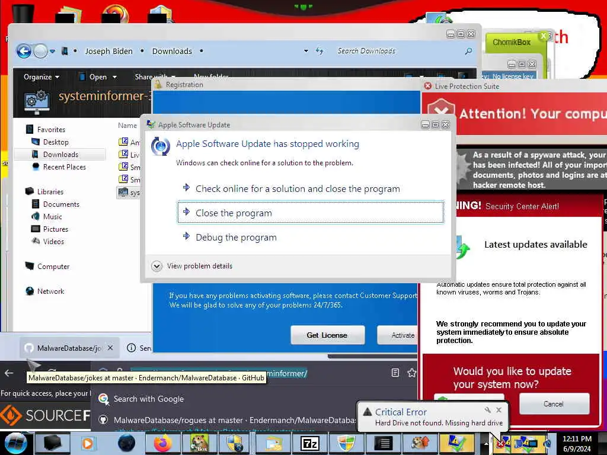607x455 pixels.
Task: Switch to the MalwareDatabase/jokes browser tab
Action: click(69, 348)
